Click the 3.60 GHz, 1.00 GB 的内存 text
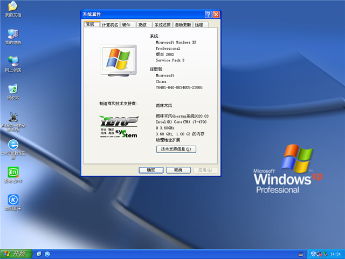This screenshot has height=259, width=345. [x=180, y=134]
